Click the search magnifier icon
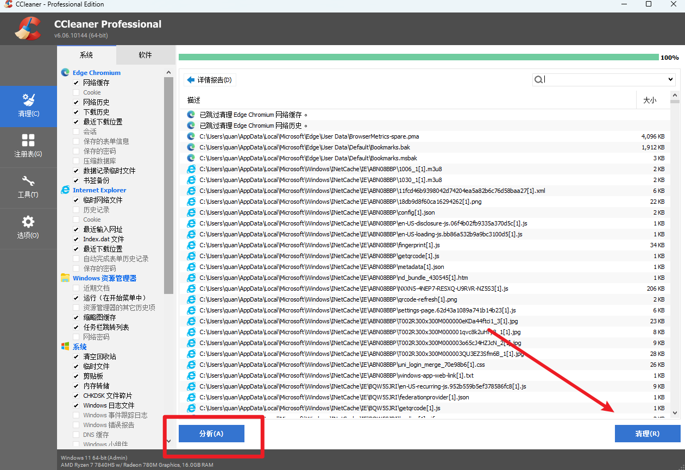Screen dimensions: 685x470 point(538,79)
